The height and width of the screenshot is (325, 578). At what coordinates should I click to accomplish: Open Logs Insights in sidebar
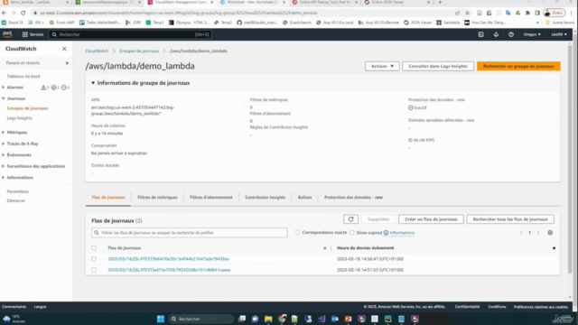(x=20, y=118)
